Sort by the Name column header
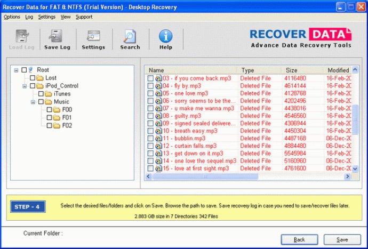This screenshot has width=368, height=249. pos(191,70)
